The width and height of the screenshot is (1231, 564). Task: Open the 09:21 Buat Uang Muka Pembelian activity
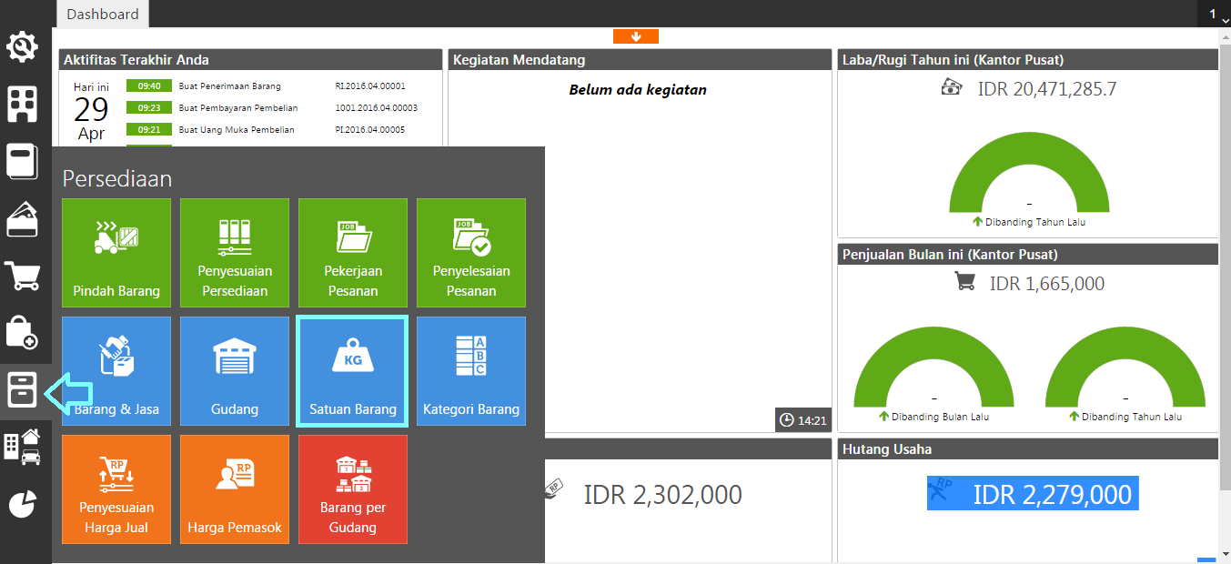(237, 130)
